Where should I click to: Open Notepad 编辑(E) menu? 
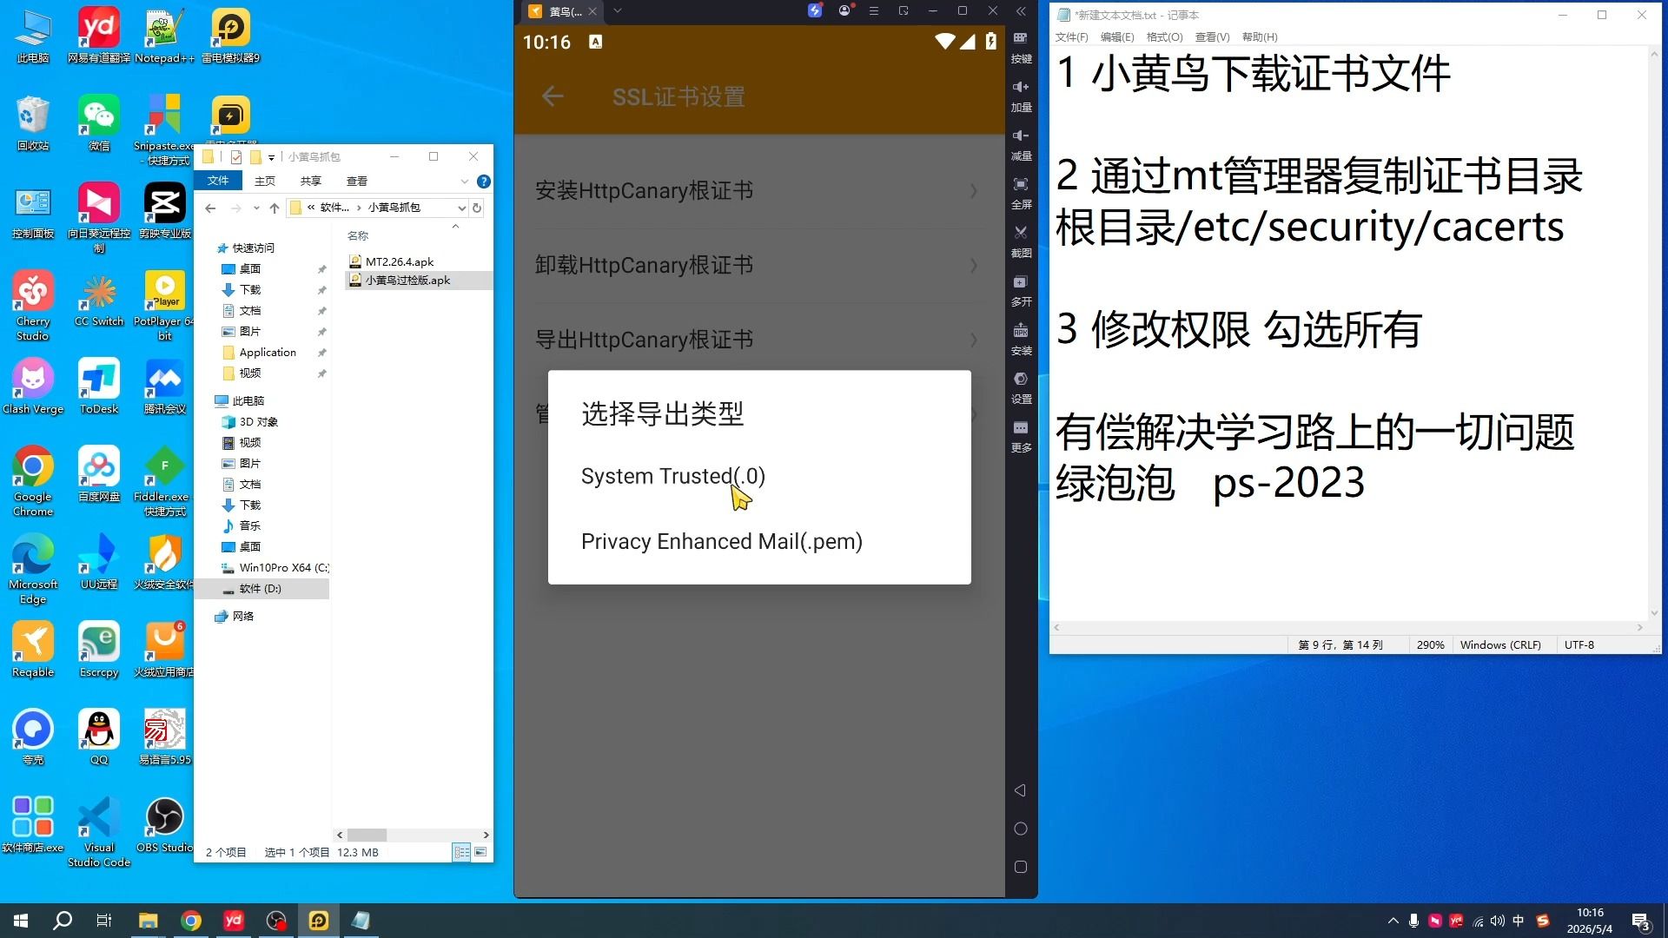1117,37
